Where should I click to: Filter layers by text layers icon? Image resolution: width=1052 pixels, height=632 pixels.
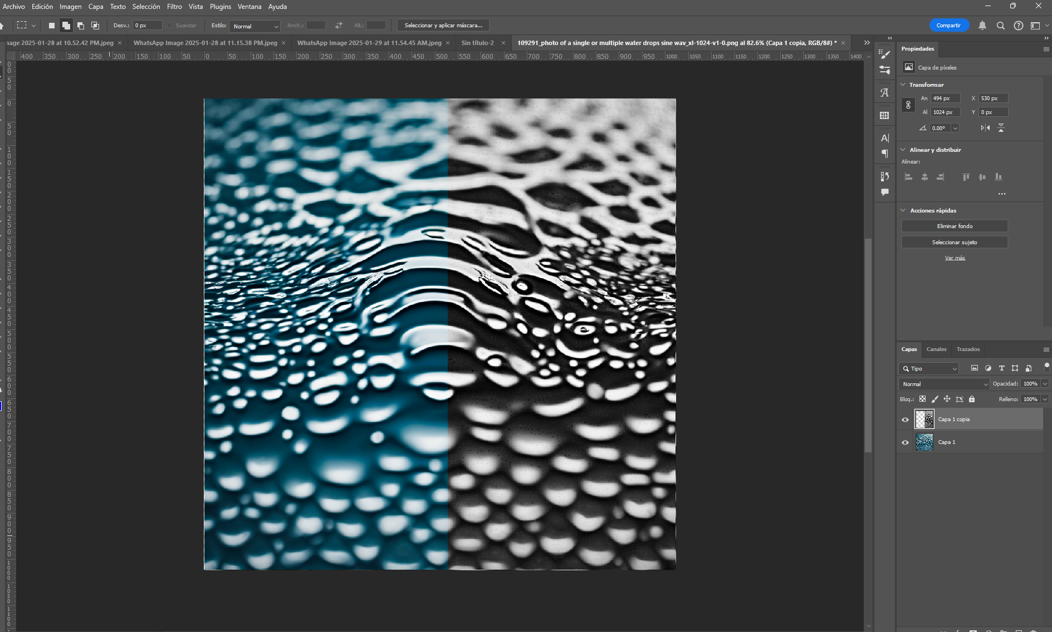[x=1001, y=368]
